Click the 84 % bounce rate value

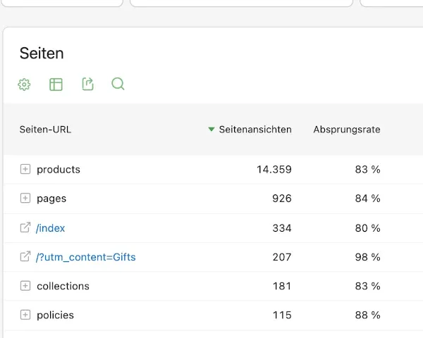pos(368,199)
